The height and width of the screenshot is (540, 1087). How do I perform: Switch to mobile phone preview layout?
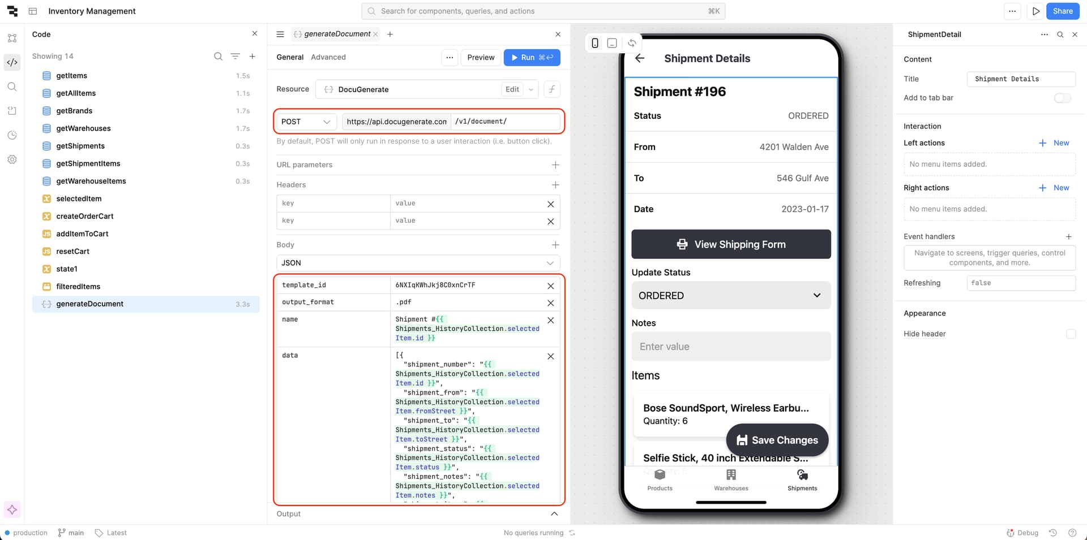coord(595,43)
